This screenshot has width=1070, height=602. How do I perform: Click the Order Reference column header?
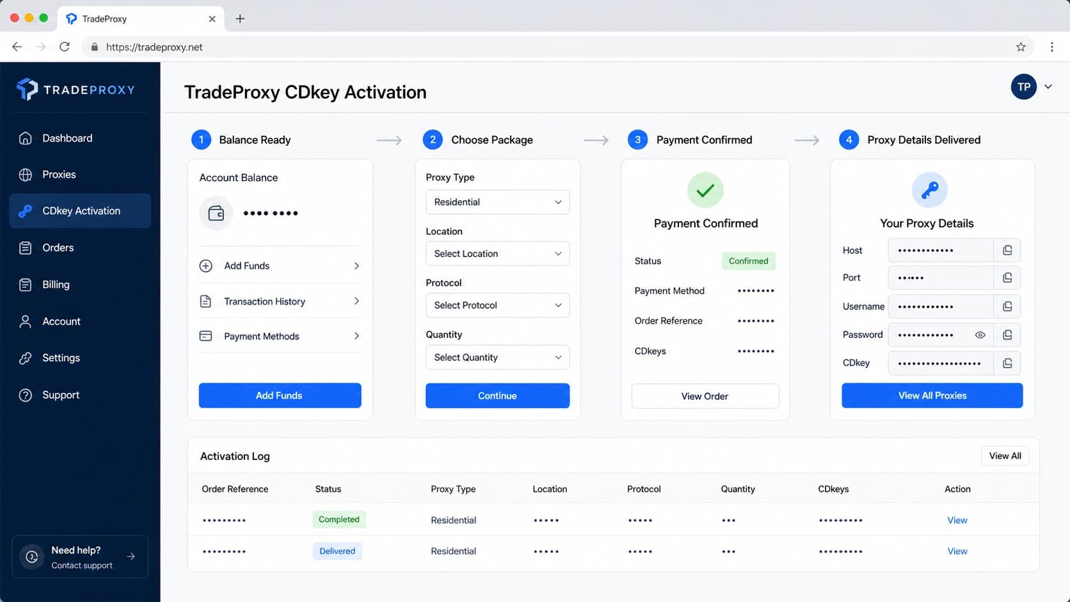click(x=235, y=489)
